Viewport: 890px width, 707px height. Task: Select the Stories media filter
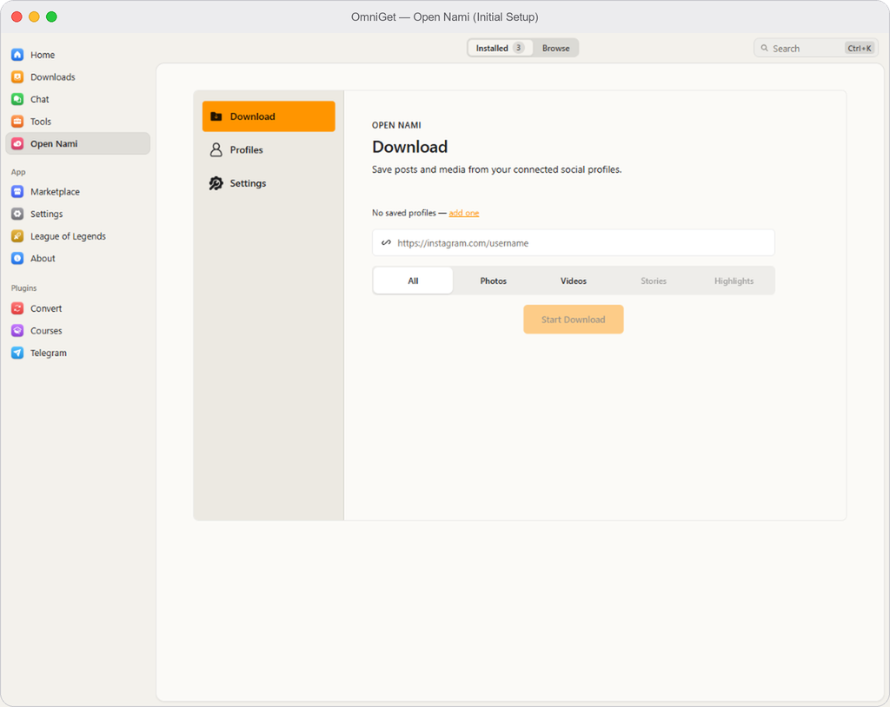(654, 281)
